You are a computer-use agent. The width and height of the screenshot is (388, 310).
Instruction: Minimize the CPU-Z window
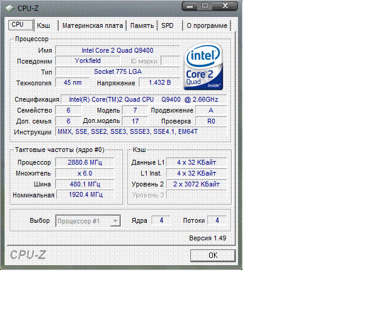pos(190,6)
